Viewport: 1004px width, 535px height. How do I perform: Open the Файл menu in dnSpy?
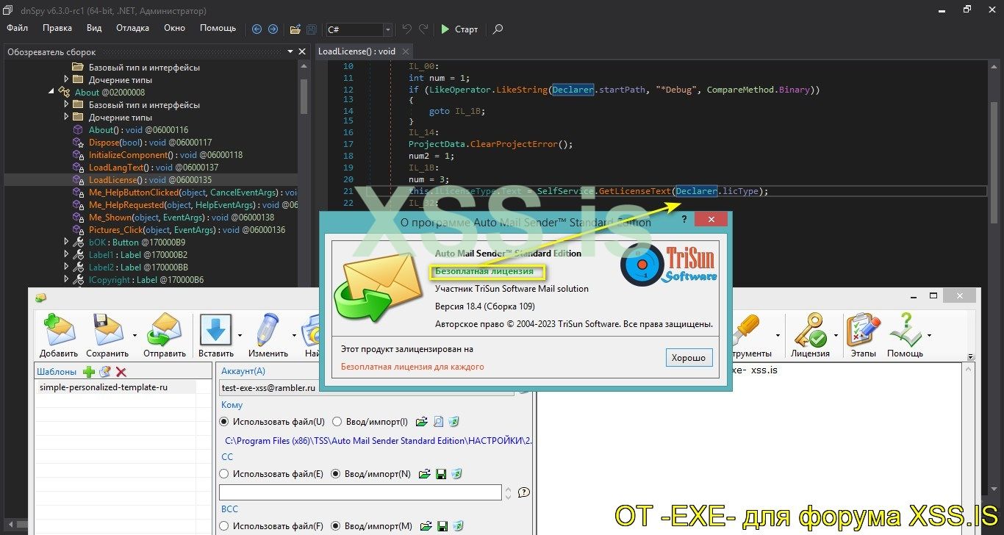coord(18,28)
